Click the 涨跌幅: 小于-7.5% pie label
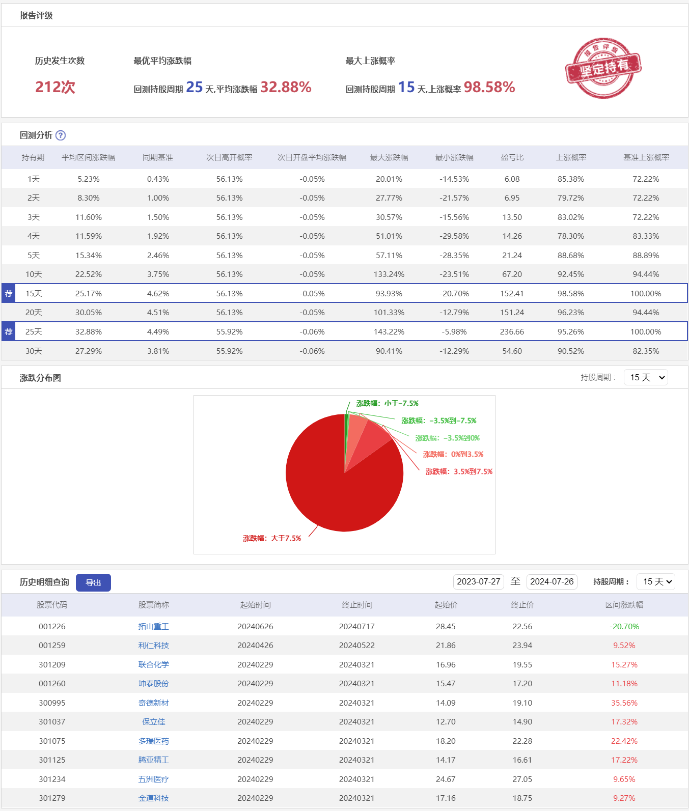The image size is (689, 811). point(387,404)
